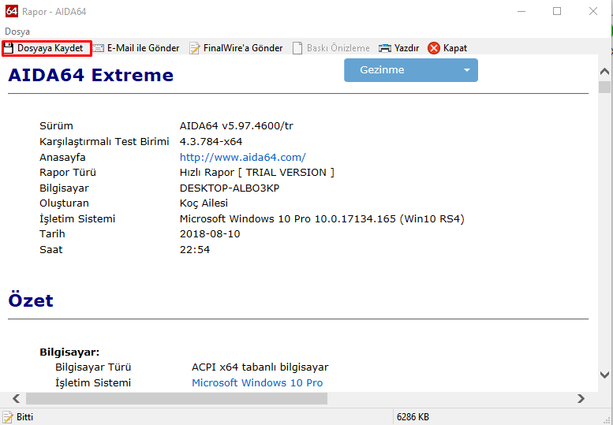
Task: Click the Özet section heading
Action: (31, 300)
